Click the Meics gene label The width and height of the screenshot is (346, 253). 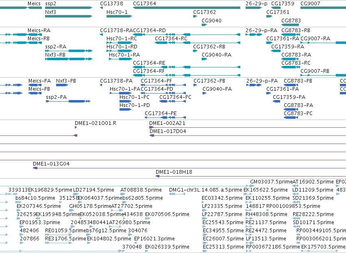coord(34,4)
